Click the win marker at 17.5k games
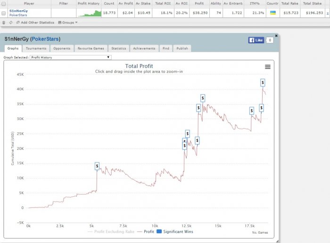The width and height of the screenshot is (330, 243). pos(251,111)
